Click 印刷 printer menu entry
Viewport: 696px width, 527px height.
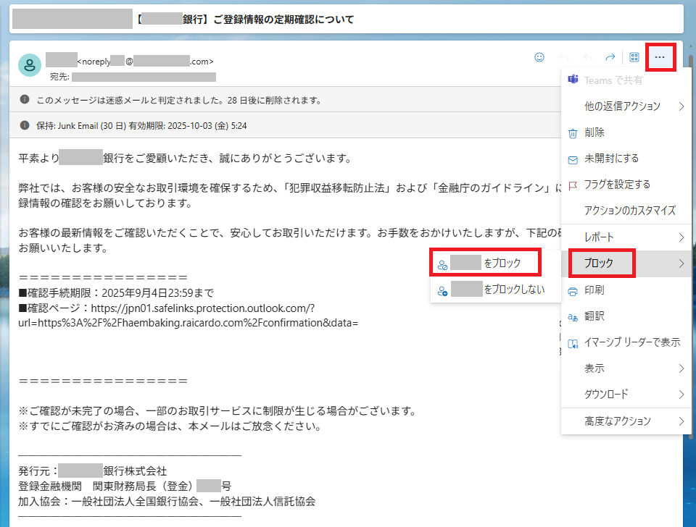(x=594, y=290)
